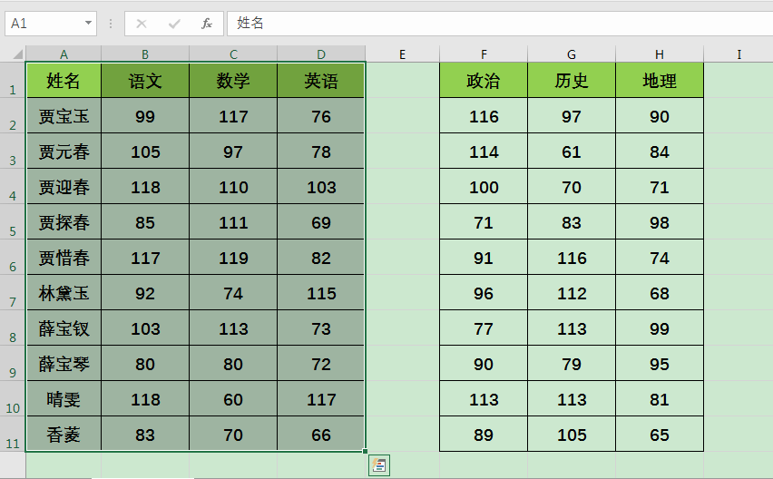Select the cell 贾探春
Viewport: 773px width, 479px height.
pos(64,222)
